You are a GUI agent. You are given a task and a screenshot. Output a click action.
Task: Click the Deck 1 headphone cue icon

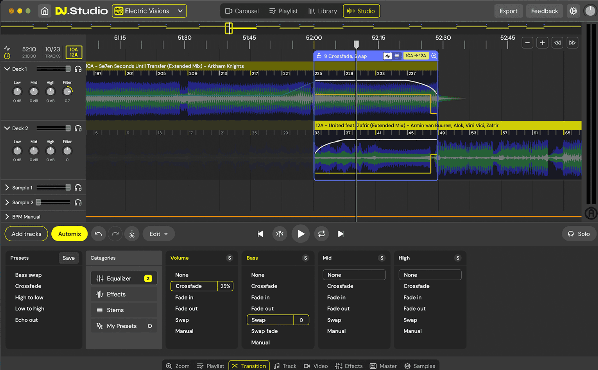pyautogui.click(x=78, y=69)
